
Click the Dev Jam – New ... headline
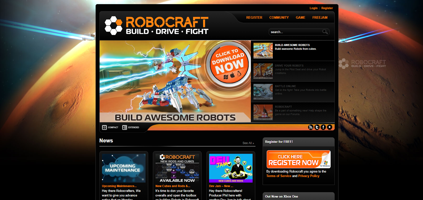click(221, 186)
